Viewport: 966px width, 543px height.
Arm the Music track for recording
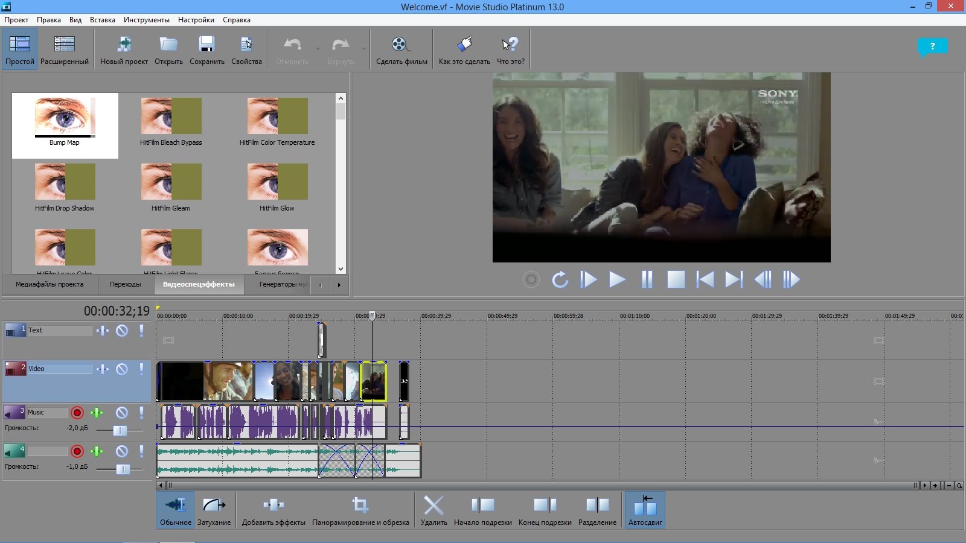coord(77,413)
